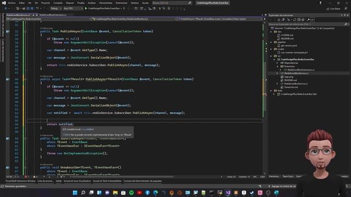Open Microsoft Edge from the taskbar
Image resolution: width=351 pixels, height=197 pixels.
[156, 193]
